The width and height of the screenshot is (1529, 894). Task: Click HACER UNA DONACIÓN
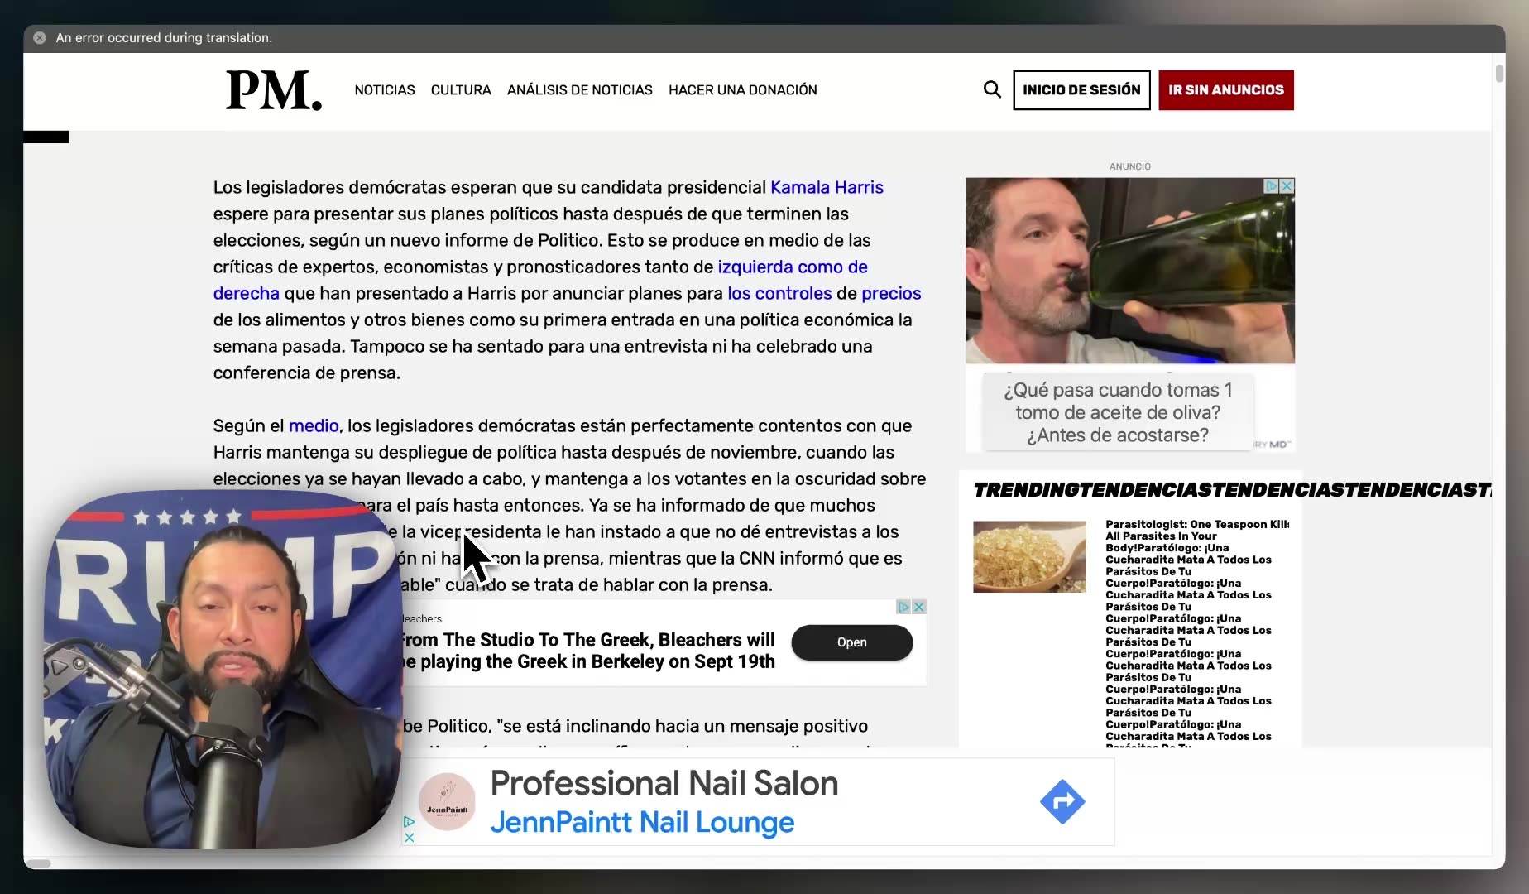pyautogui.click(x=742, y=89)
